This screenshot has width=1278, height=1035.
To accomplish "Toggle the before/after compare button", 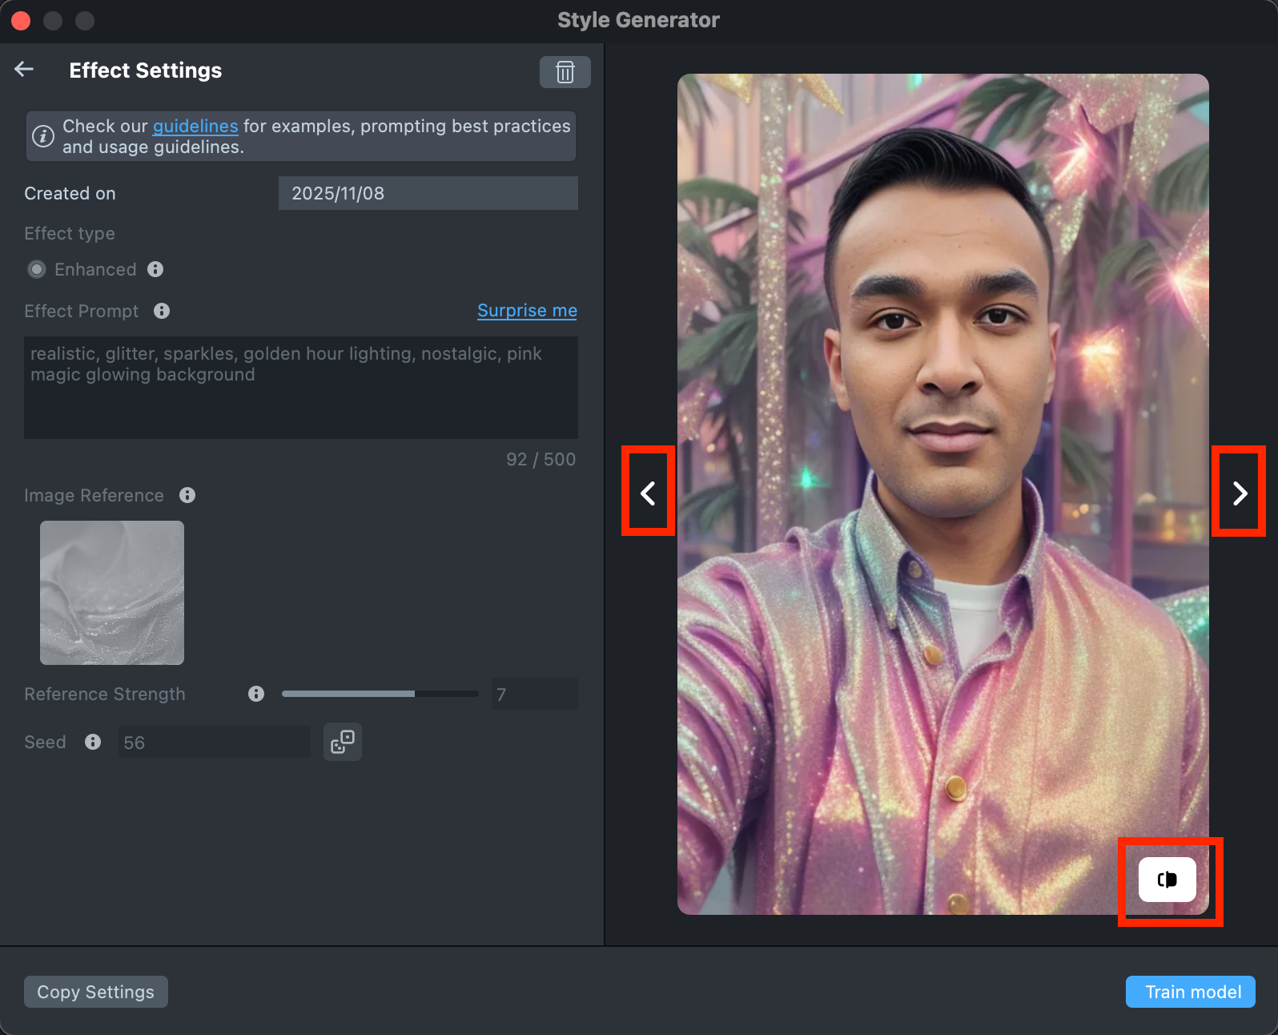I will click(x=1167, y=880).
